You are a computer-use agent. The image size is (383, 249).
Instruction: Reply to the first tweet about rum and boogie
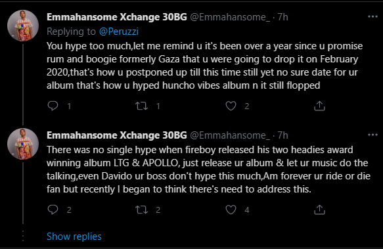tap(53, 106)
